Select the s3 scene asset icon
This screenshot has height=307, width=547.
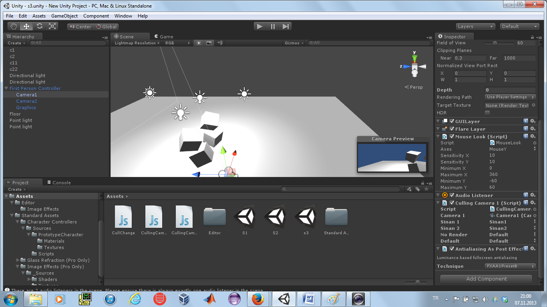306,216
